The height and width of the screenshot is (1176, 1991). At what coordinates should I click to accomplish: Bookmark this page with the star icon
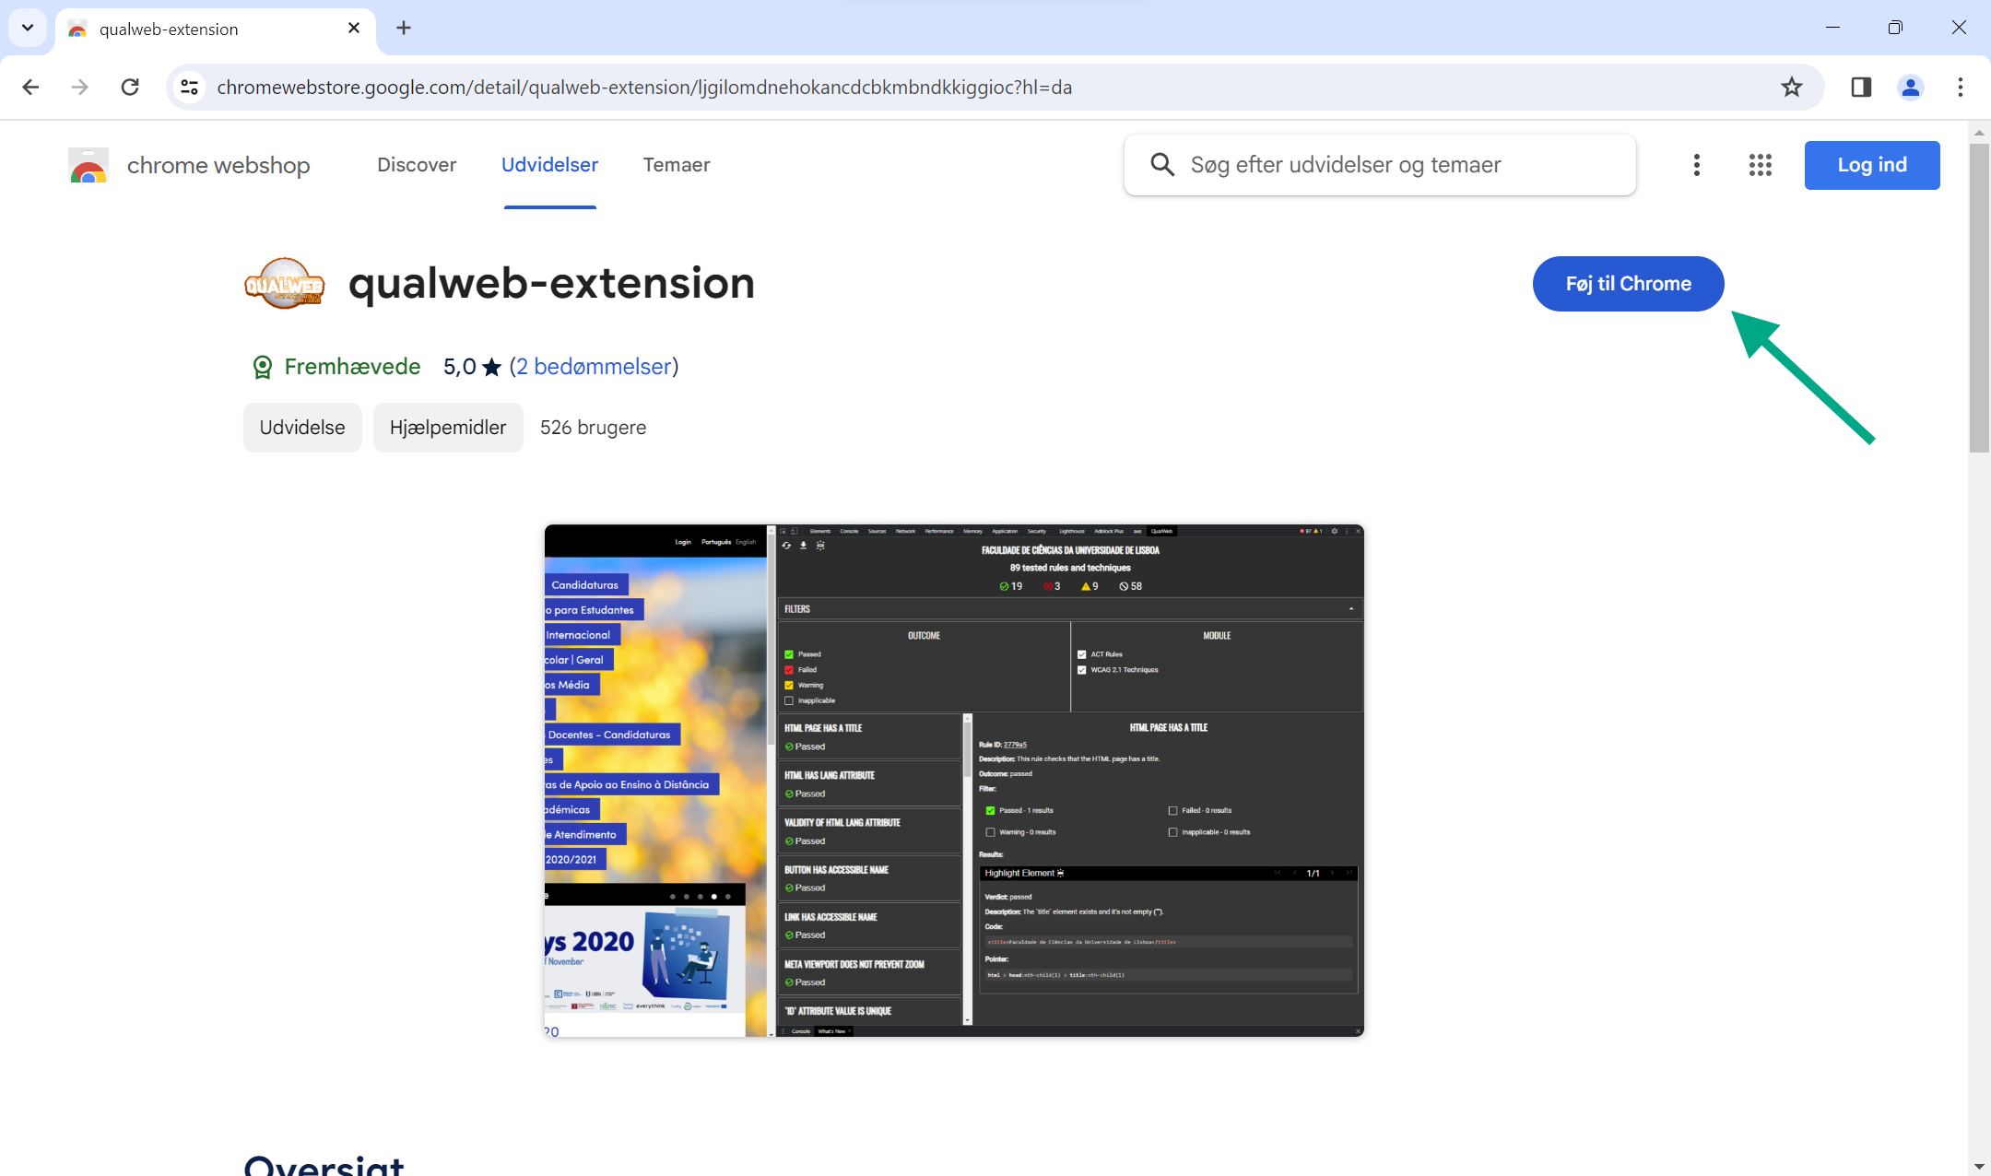coord(1791,87)
